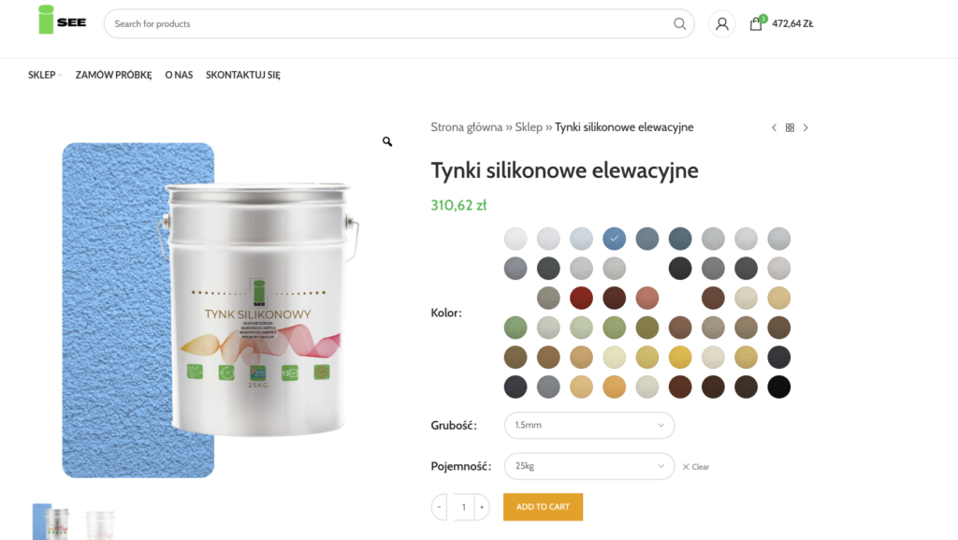Select the pure black color swatch
The height and width of the screenshot is (540, 958).
point(779,387)
